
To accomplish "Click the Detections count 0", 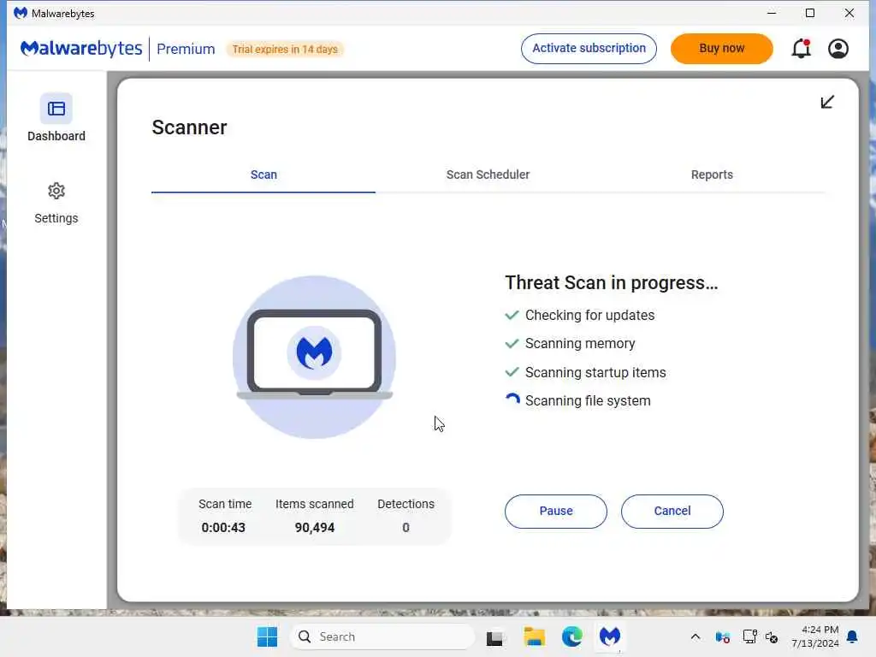I will (x=405, y=527).
